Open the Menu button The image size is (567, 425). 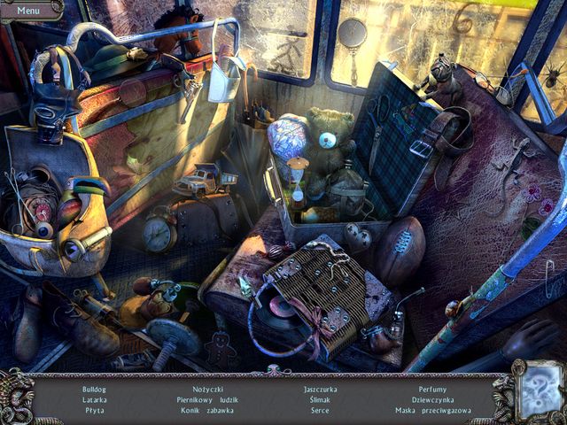[28, 11]
